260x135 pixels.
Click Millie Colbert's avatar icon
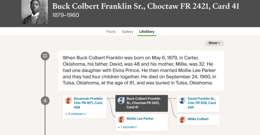(182, 120)
